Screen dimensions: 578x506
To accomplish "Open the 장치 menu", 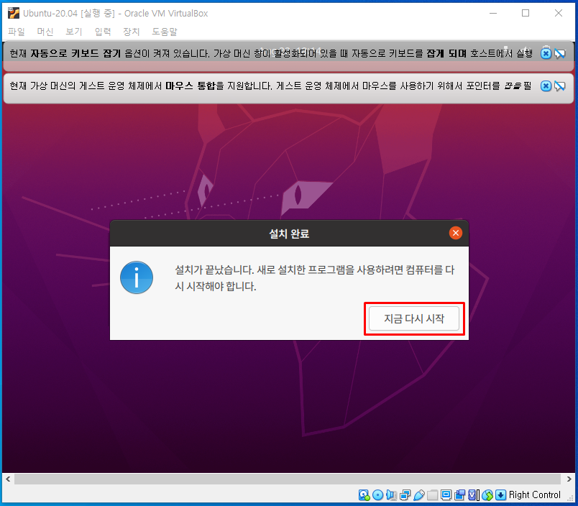I will [x=130, y=32].
